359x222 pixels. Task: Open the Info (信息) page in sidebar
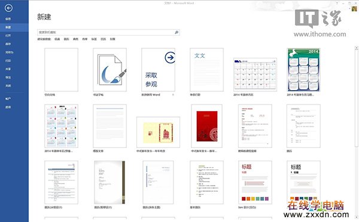[x=8, y=18]
